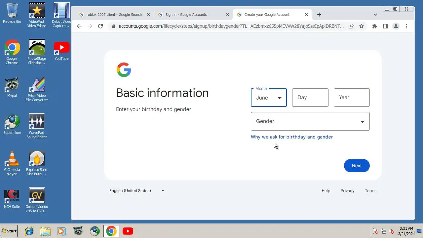Open the Gender dropdown
Screen dimensions: 423x238
[310, 121]
